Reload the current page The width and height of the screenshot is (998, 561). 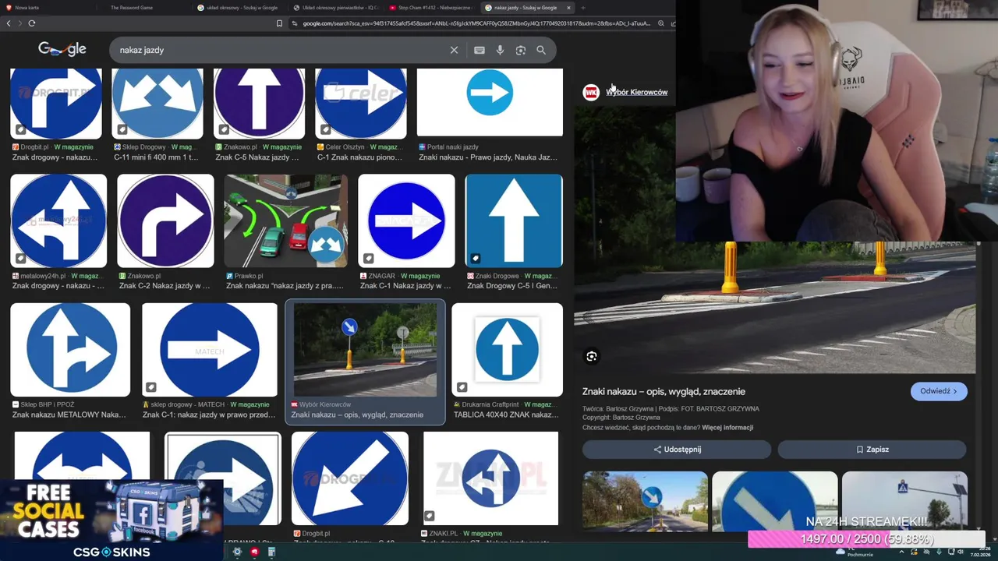pos(31,23)
